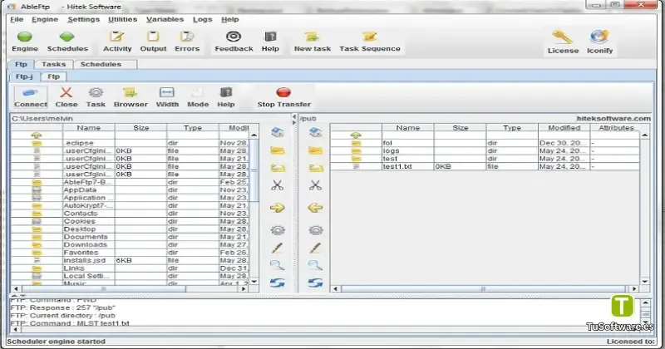Select test1.txt in remote list
This screenshot has height=349, width=665.
coord(485,166)
